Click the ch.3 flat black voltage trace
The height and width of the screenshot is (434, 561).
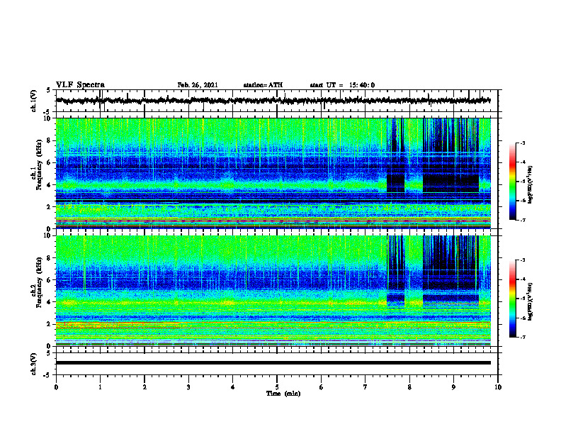(273, 363)
